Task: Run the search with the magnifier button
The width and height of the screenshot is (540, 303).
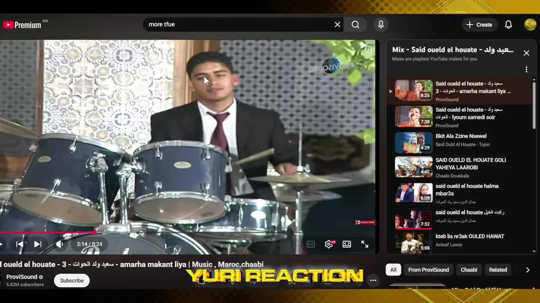Action: coord(356,24)
